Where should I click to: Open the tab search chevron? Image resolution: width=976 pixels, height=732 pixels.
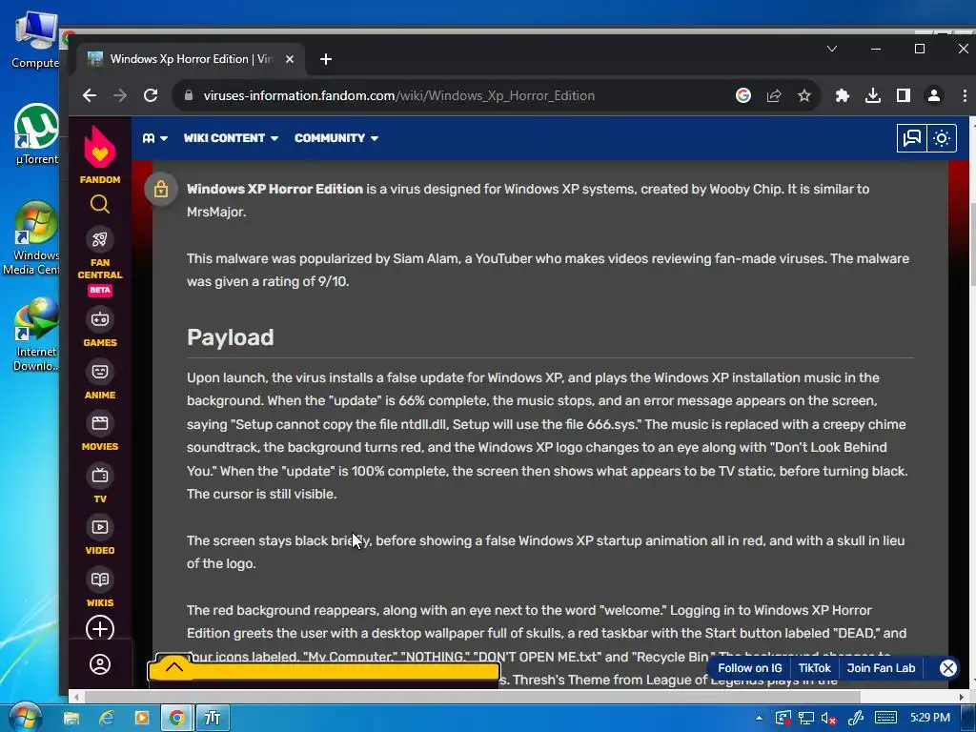coord(831,49)
